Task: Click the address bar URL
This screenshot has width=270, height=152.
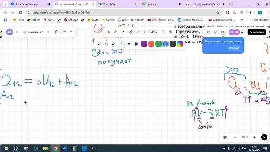Action: coord(62,12)
